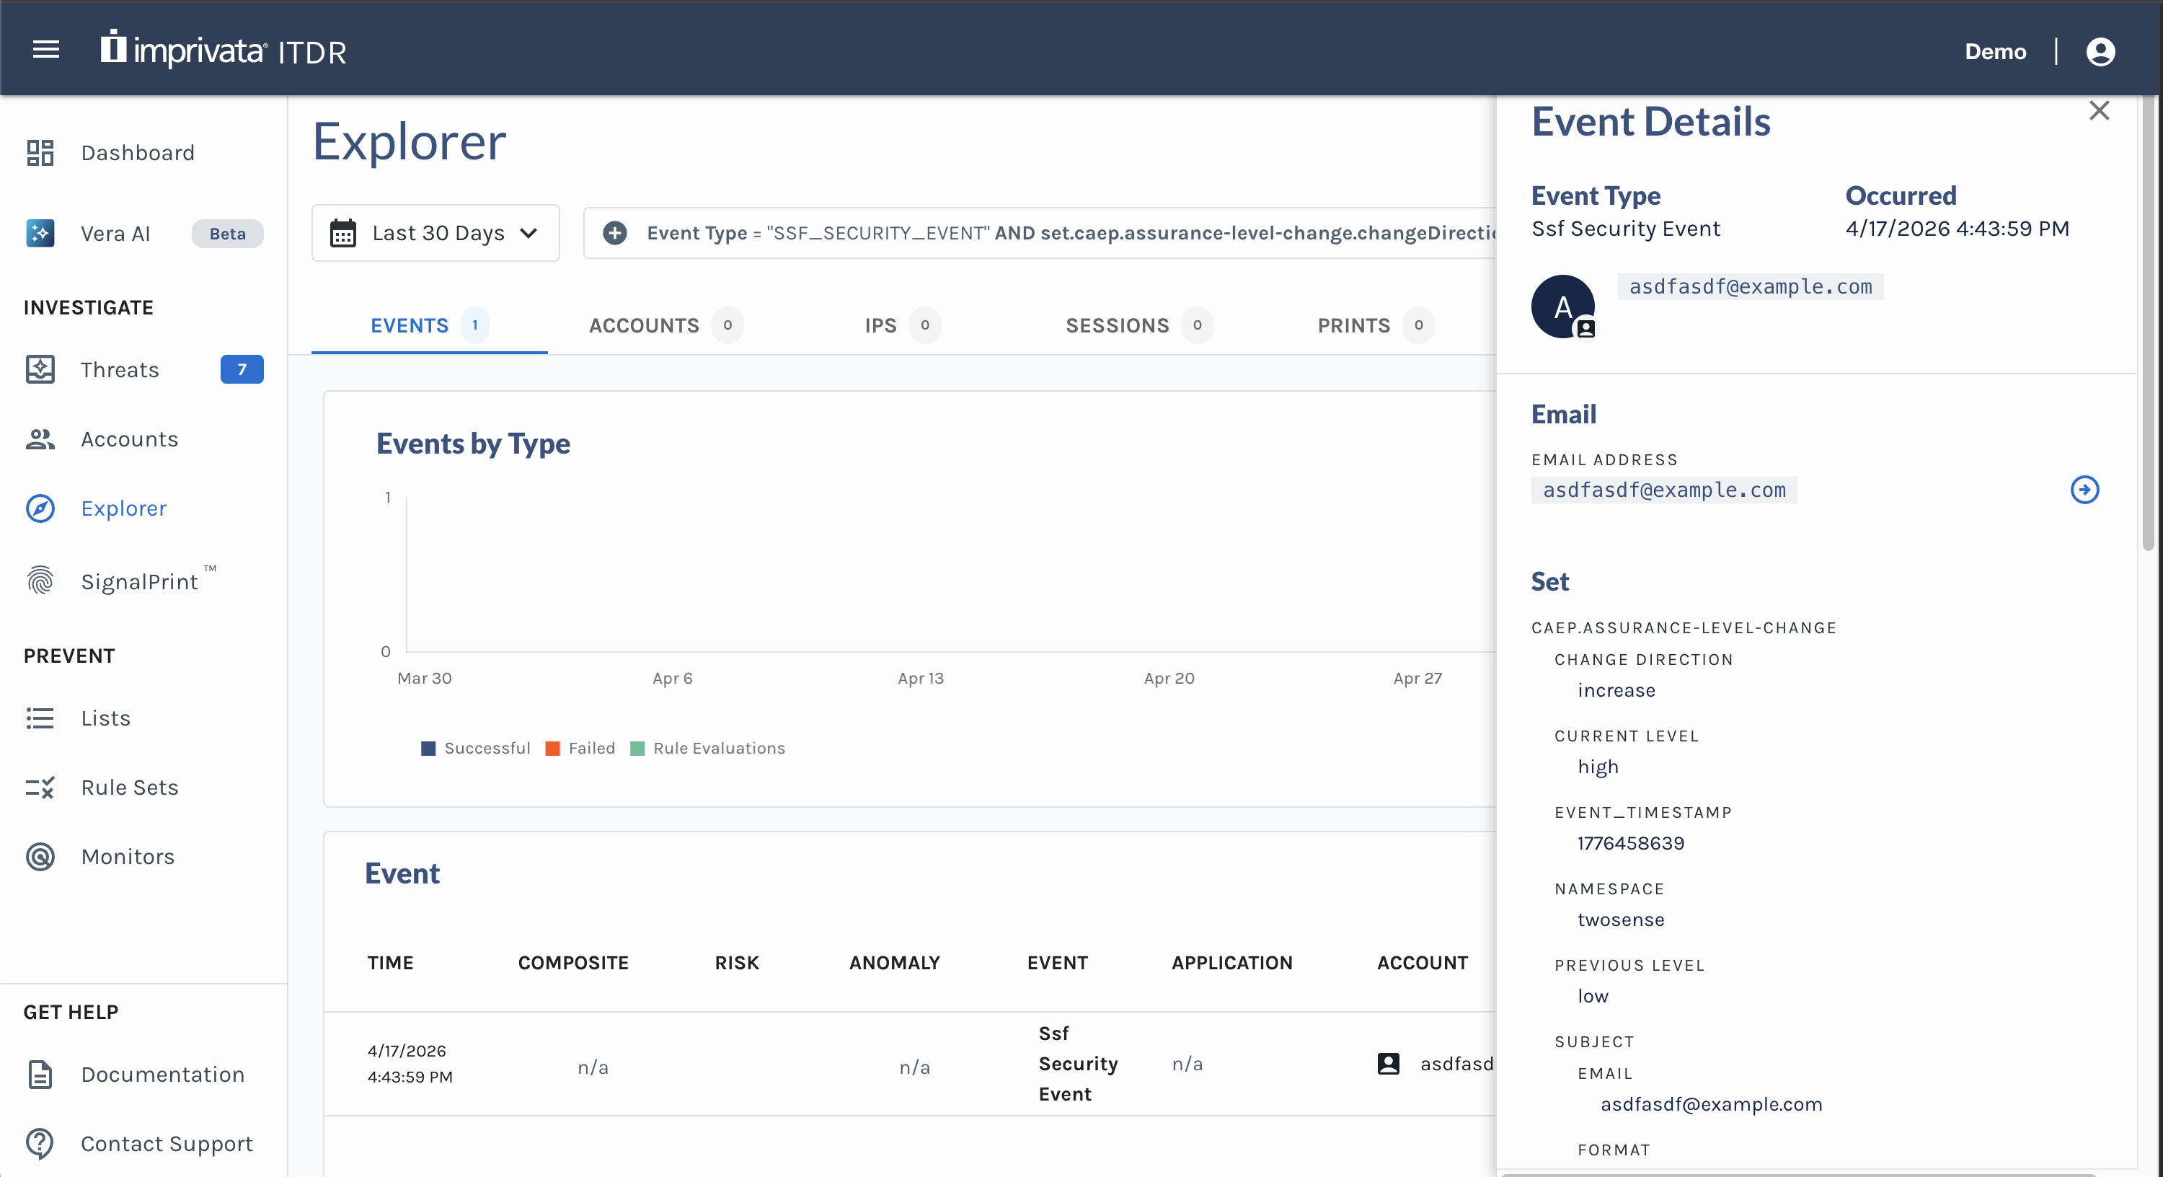
Task: Switch to the Sessions tab
Action: pyautogui.click(x=1117, y=325)
